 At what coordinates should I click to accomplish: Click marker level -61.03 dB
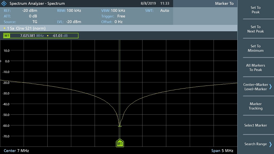[60, 36]
